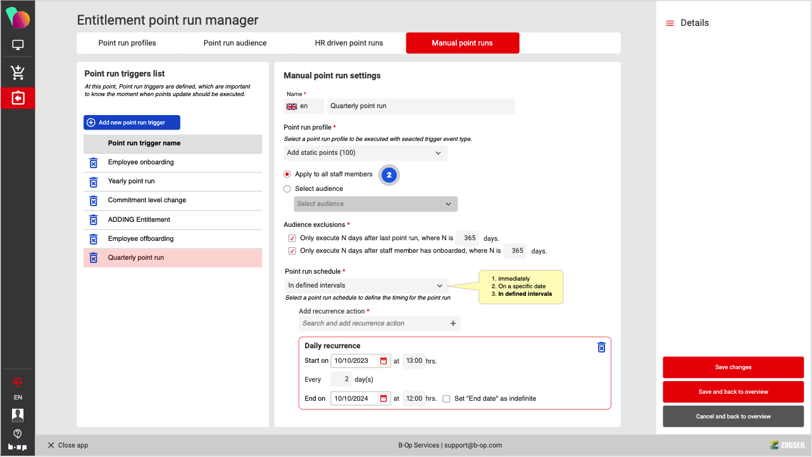Image resolution: width=812 pixels, height=457 pixels.
Task: Open the Details hamburger menu
Action: [670, 23]
